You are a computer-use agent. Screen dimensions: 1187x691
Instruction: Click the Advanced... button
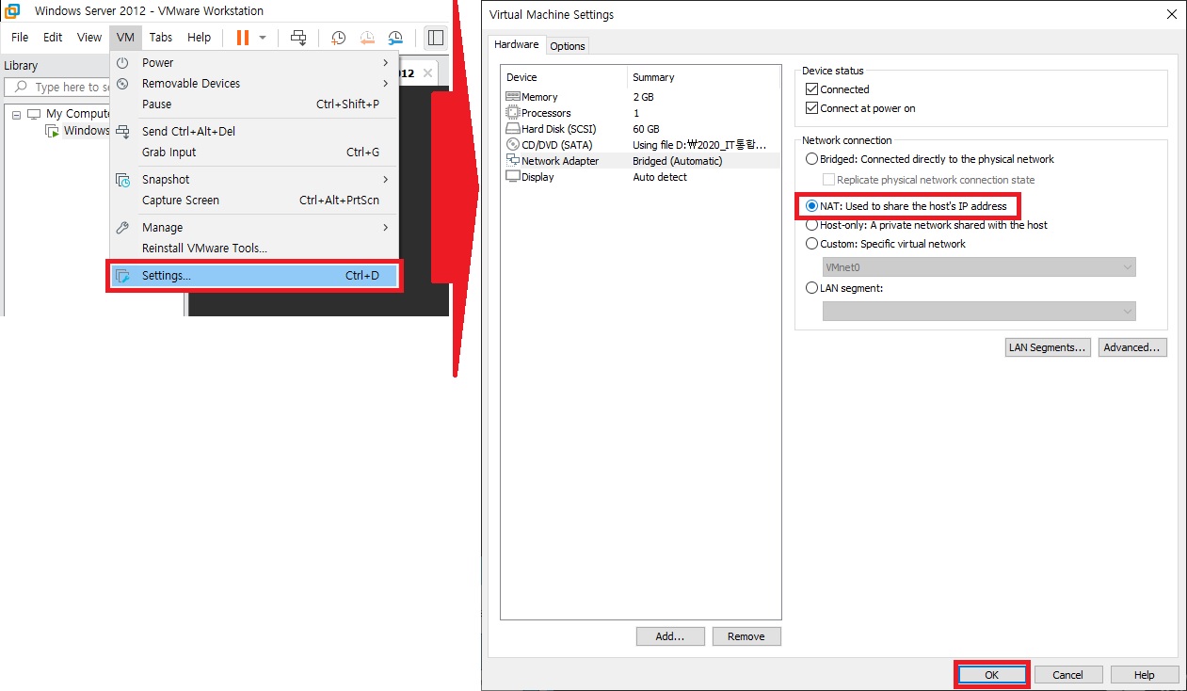pyautogui.click(x=1132, y=347)
